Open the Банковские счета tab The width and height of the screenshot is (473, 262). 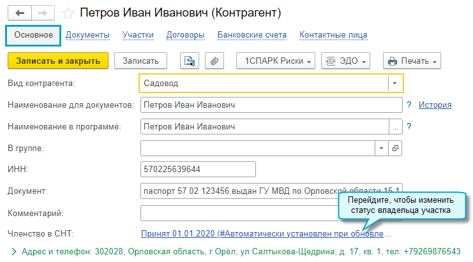coord(252,34)
